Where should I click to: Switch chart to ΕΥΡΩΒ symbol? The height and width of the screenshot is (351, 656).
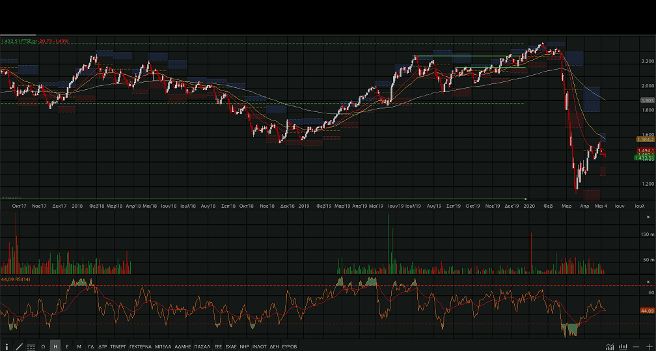290,346
